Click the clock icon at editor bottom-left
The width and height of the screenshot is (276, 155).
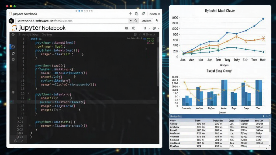point(16,141)
